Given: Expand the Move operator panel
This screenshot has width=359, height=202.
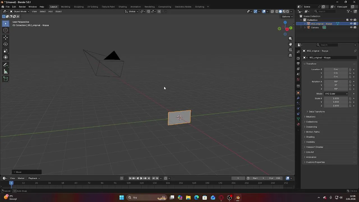Looking at the screenshot, I should click(x=27, y=172).
